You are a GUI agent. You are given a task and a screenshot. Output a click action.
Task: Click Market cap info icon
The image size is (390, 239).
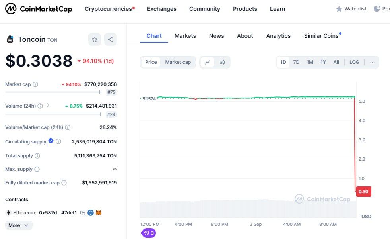point(35,84)
